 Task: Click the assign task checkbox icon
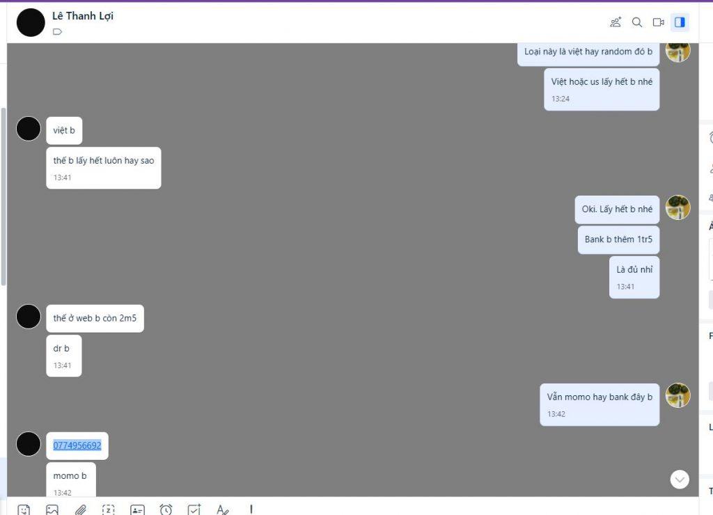click(x=194, y=509)
